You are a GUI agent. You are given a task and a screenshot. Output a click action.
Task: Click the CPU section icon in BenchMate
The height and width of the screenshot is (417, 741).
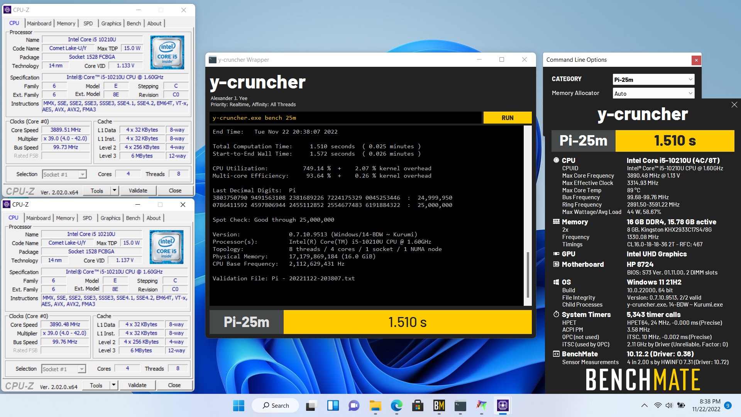(x=556, y=160)
